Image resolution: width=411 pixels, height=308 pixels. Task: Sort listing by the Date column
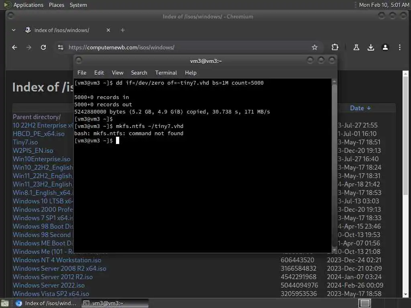pos(360,108)
